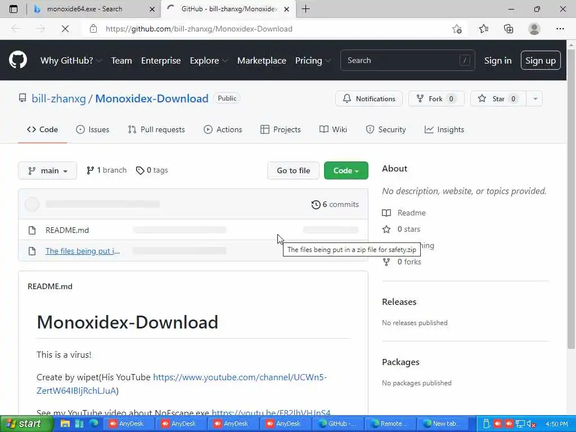The height and width of the screenshot is (432, 576).
Task: Open Packages section heading
Action: point(400,362)
